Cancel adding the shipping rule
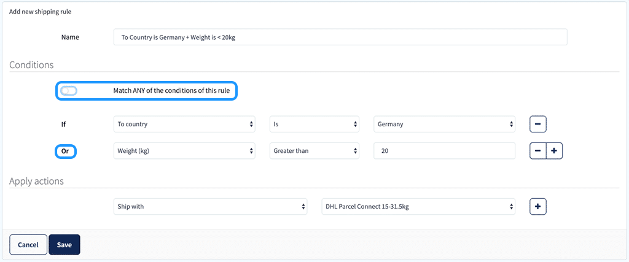Screen dimensions: 629x262 (x=28, y=245)
